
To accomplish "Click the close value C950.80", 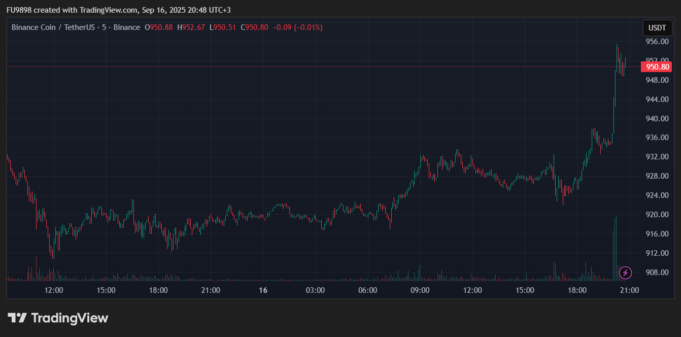I will click(x=254, y=27).
